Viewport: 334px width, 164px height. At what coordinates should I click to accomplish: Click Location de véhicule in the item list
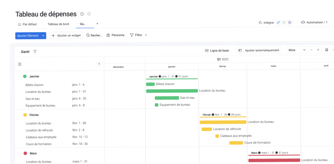39,130
